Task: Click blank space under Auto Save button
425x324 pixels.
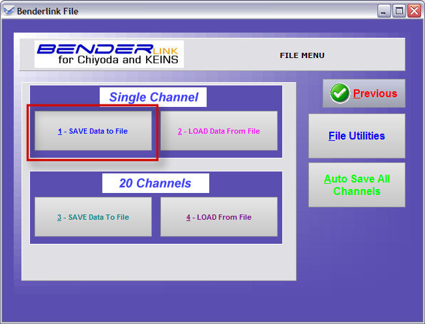Action: coord(357,248)
